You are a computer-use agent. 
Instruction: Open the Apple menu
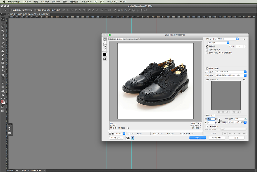point(4,1)
